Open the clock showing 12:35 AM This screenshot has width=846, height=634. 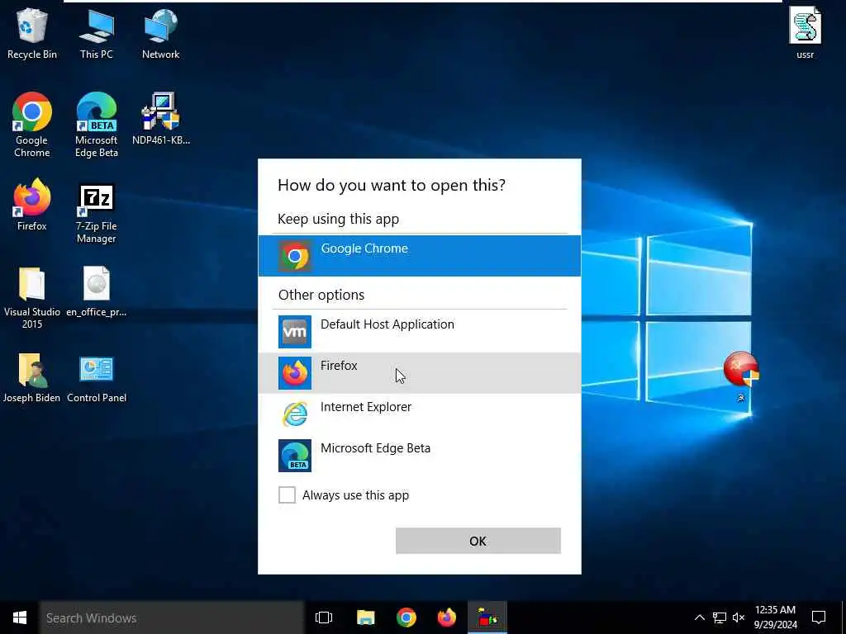[x=775, y=617]
